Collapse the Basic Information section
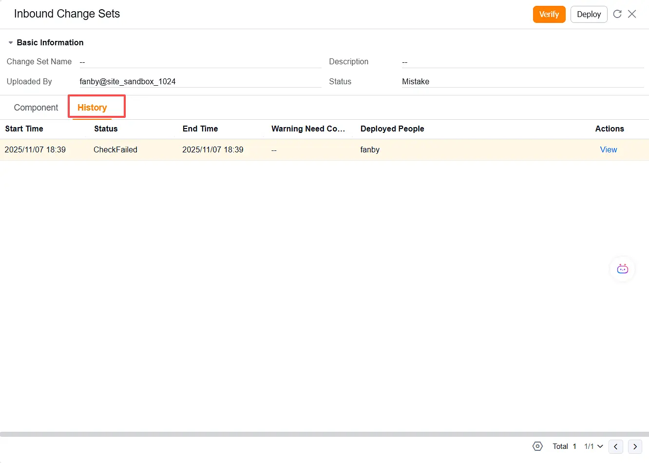The height and width of the screenshot is (463, 649). pyautogui.click(x=11, y=43)
